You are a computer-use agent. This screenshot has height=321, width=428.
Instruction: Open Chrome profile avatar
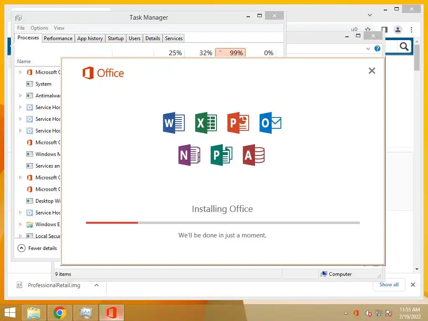(398, 30)
